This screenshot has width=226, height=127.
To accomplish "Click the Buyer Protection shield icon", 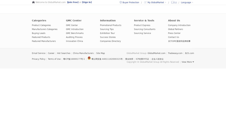I will 121,2.
